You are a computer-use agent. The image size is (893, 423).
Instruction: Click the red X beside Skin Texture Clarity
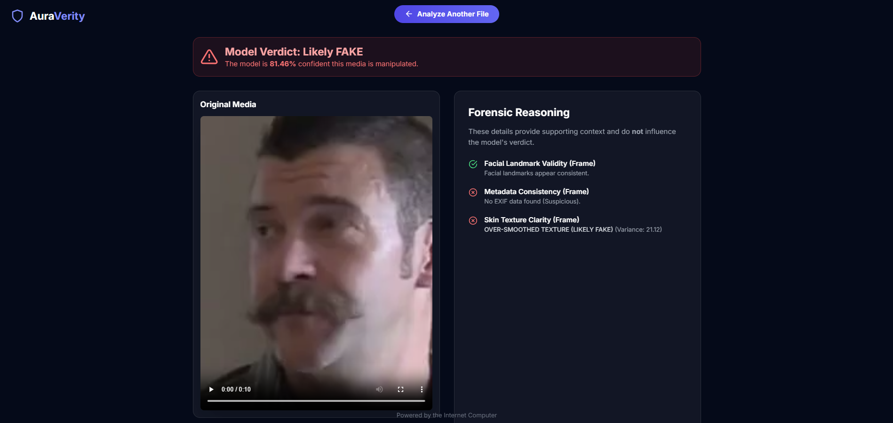(x=472, y=220)
